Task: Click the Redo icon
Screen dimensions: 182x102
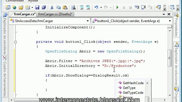Action: point(106,7)
